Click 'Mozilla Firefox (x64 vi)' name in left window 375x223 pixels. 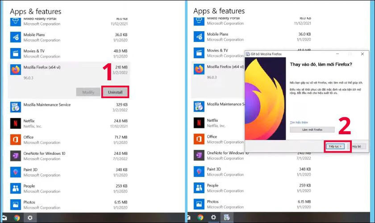pyautogui.click(x=42, y=67)
